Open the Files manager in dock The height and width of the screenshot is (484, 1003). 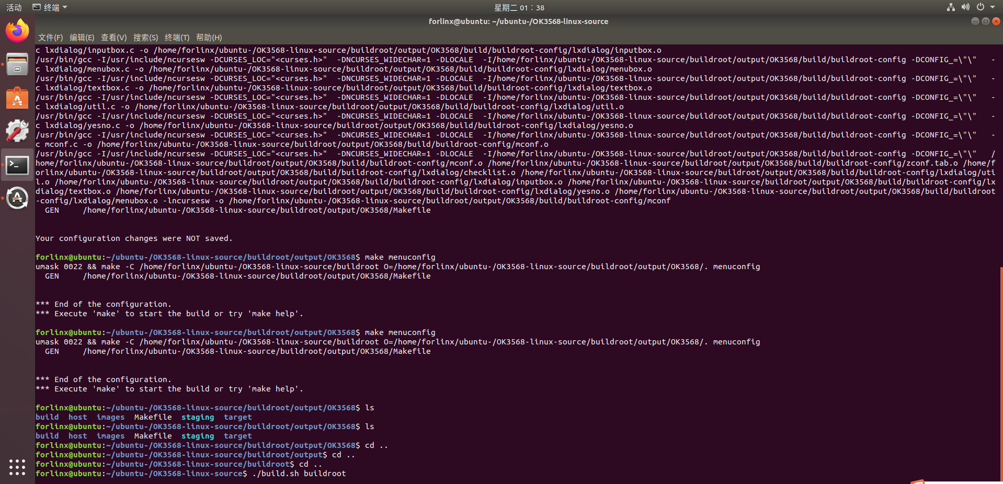17,64
